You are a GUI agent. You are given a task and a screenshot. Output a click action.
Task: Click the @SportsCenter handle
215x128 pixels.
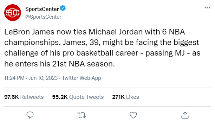tap(43, 17)
